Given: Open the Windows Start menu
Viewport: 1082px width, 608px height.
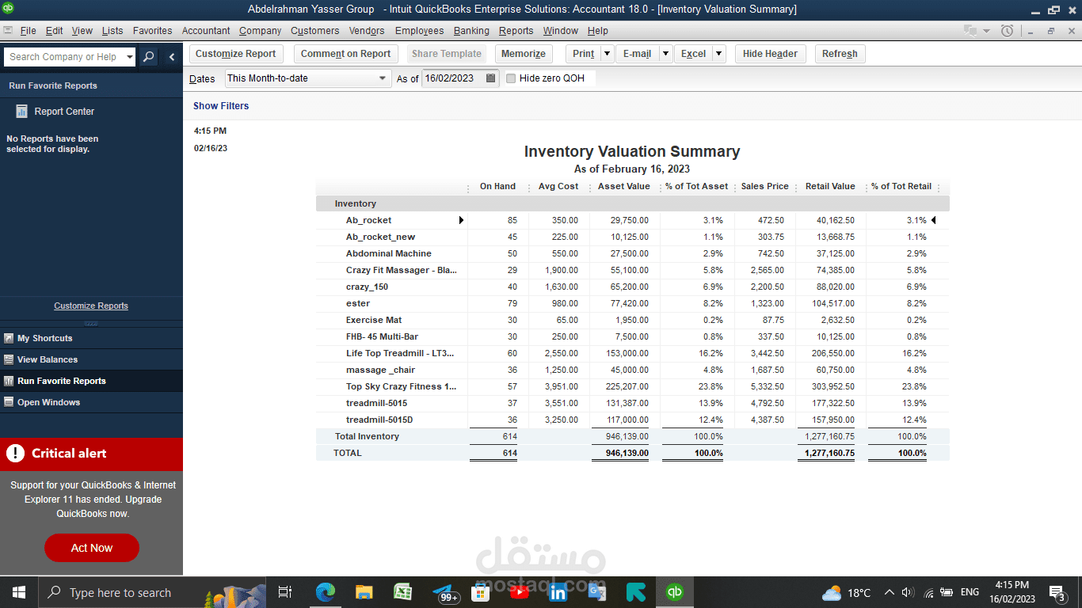Looking at the screenshot, I should point(18,592).
